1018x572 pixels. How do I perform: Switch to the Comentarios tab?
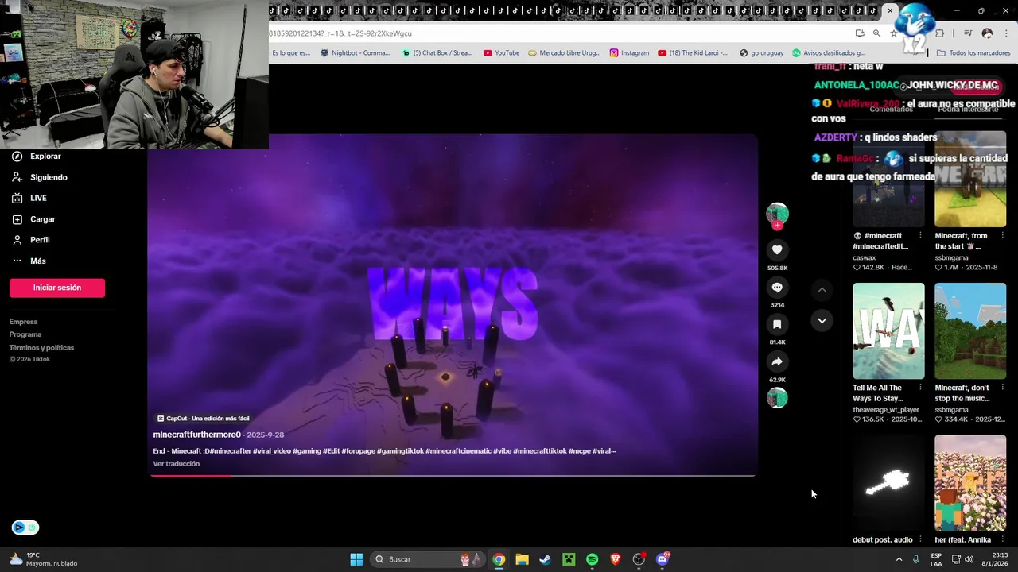[891, 109]
